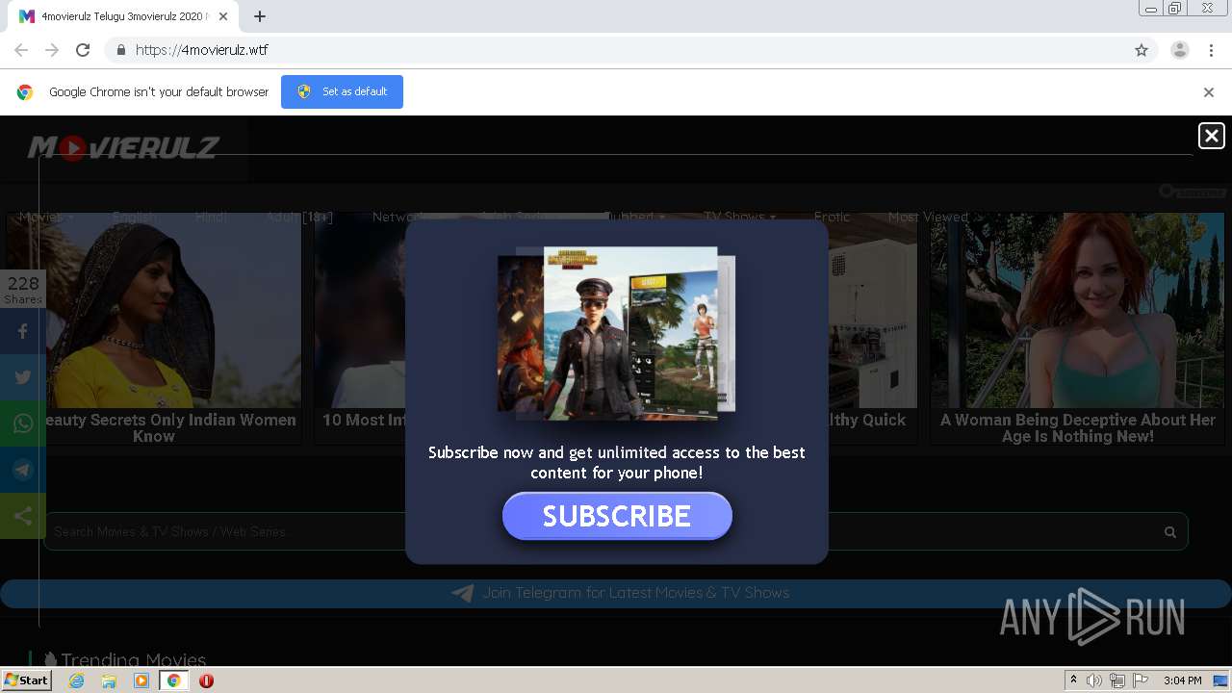
Task: Click the padlock site info icon
Action: (x=120, y=50)
